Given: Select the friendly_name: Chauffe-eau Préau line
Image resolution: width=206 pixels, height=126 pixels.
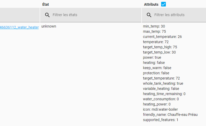Looking at the screenshot, I should (170, 115).
